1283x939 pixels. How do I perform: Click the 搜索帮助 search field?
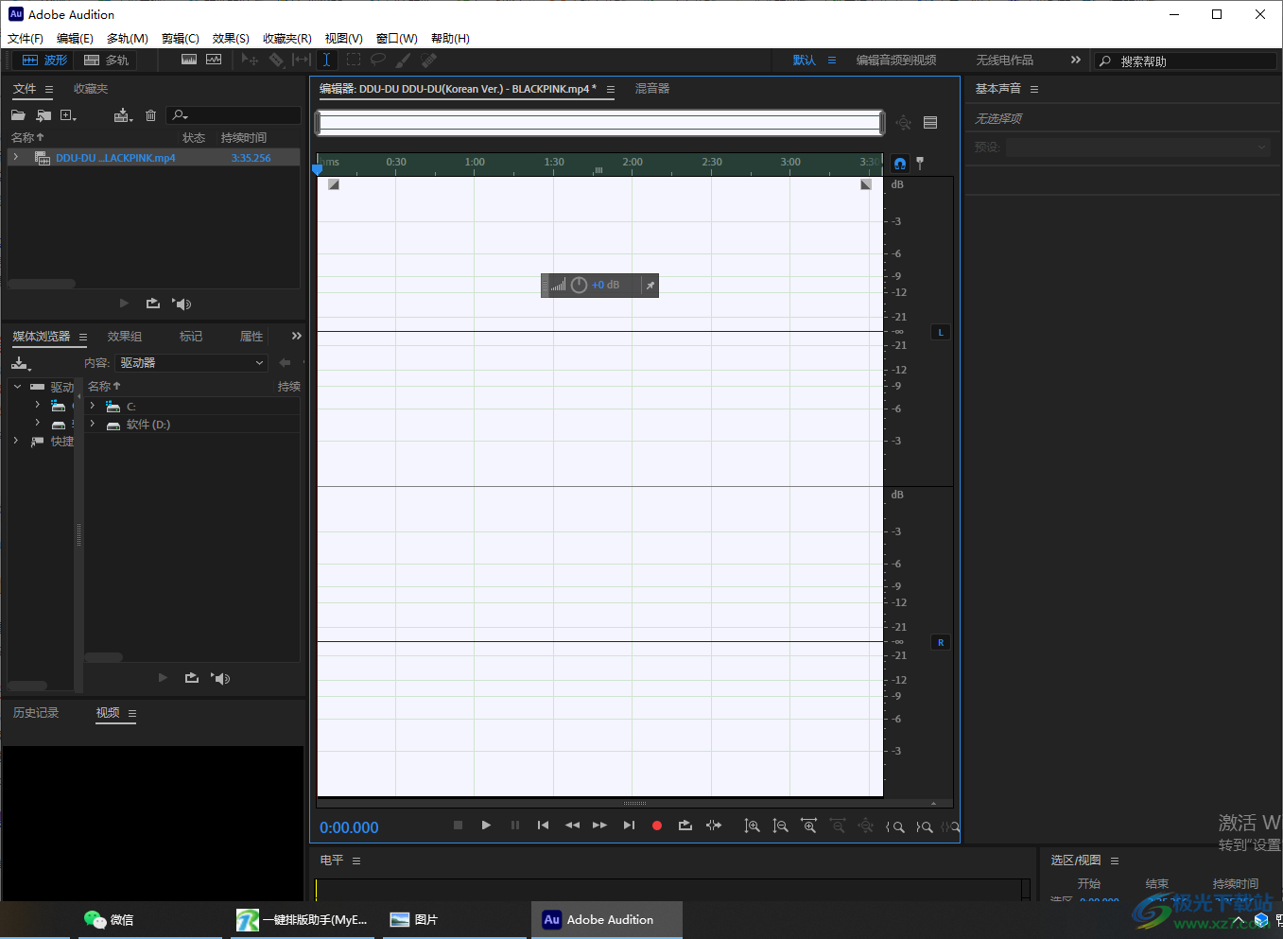pos(1193,61)
